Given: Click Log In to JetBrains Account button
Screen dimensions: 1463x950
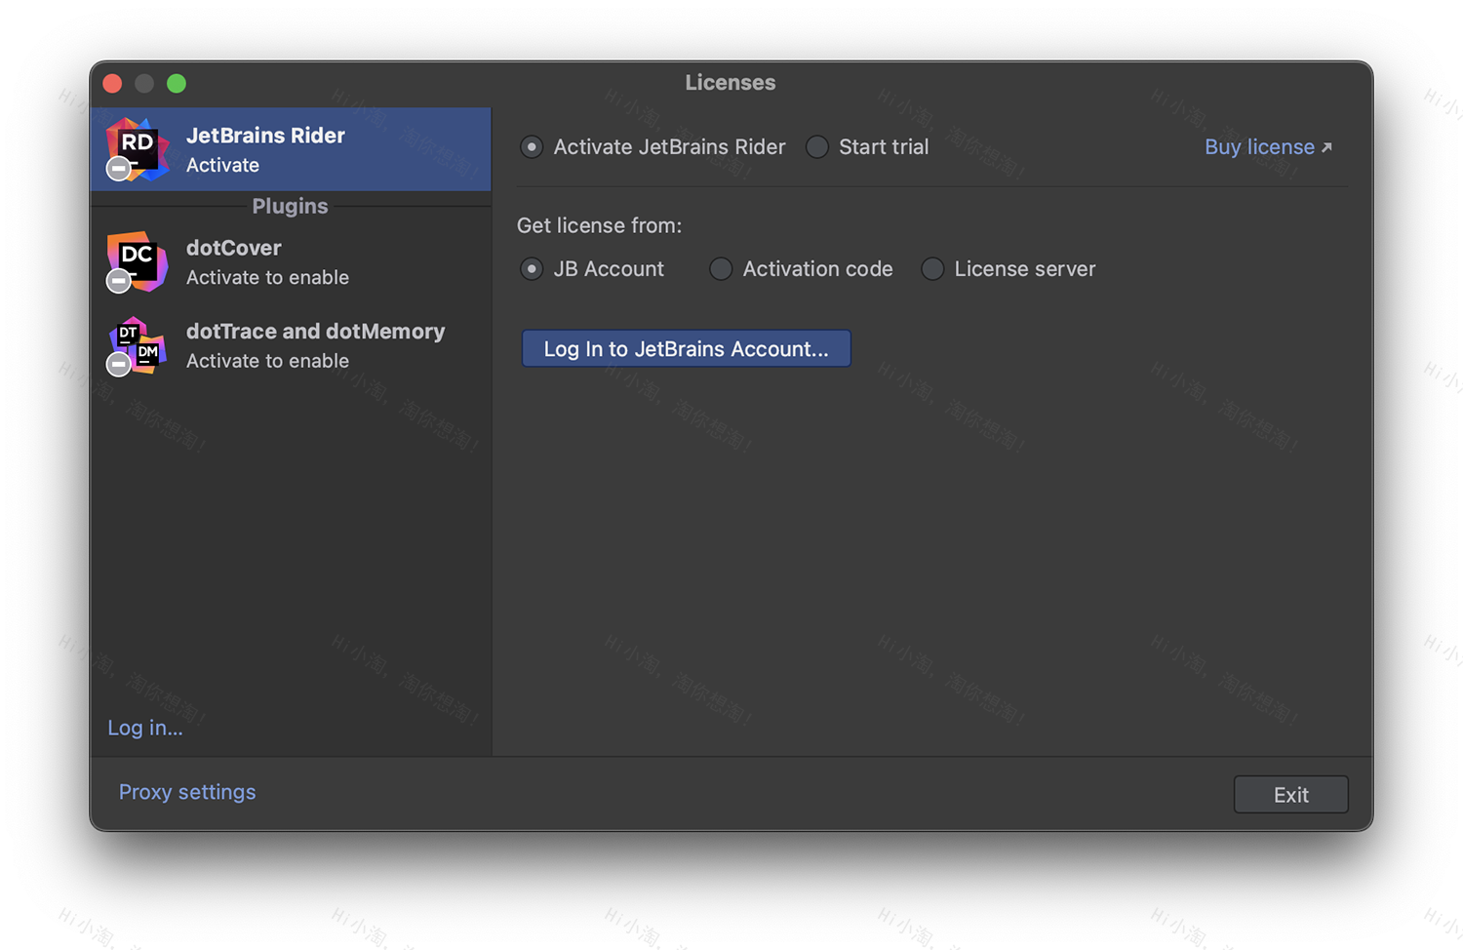Looking at the screenshot, I should [x=686, y=348].
